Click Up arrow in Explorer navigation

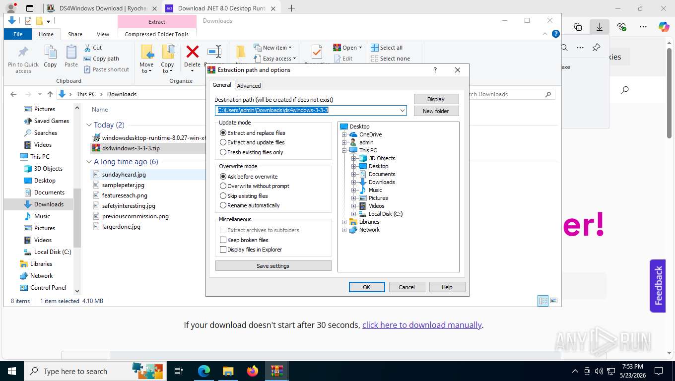click(50, 94)
